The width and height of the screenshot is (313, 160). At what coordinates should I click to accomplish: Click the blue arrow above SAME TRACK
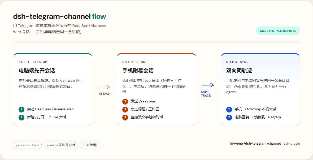click(x=208, y=85)
